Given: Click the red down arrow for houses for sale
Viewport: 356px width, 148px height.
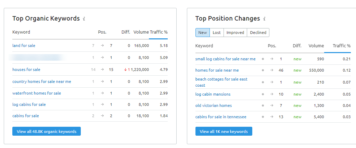Looking at the screenshot, I should pos(125,70).
